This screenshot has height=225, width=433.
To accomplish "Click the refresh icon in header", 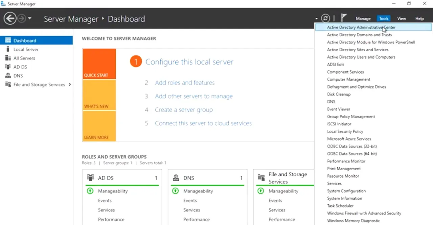I will (x=325, y=18).
